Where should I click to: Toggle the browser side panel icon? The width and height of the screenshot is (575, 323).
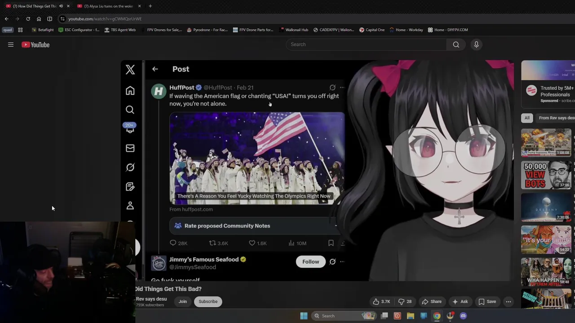coord(49,19)
